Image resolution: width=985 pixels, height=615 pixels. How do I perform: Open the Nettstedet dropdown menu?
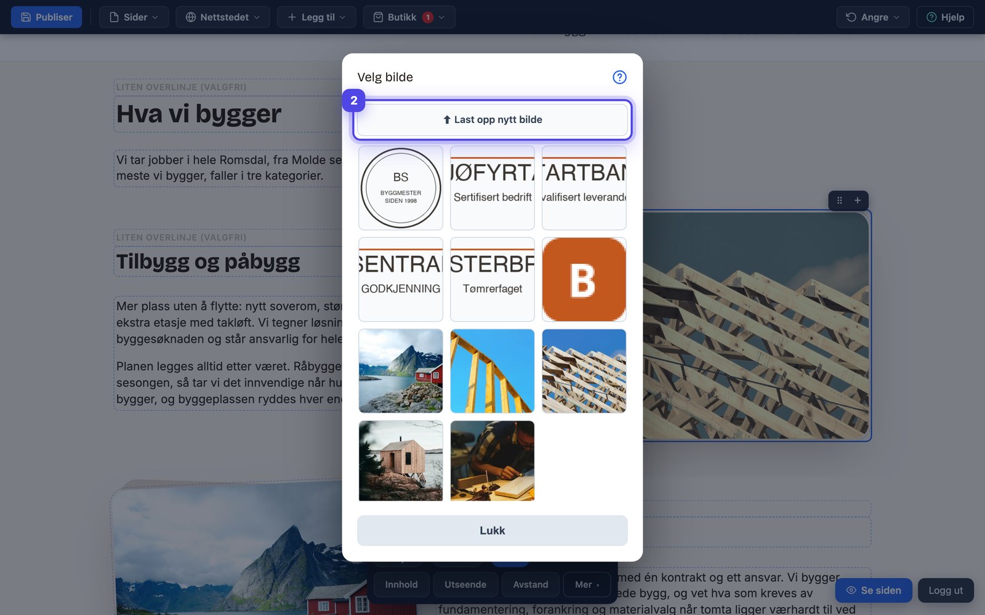223,17
